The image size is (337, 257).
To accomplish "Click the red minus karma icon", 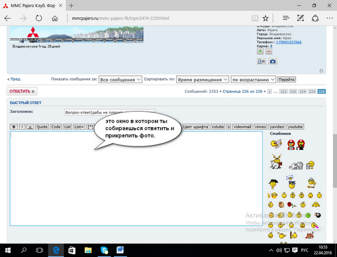I will [x=269, y=51].
